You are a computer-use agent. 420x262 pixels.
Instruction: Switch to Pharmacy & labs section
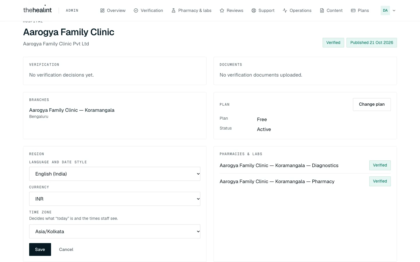(x=192, y=10)
